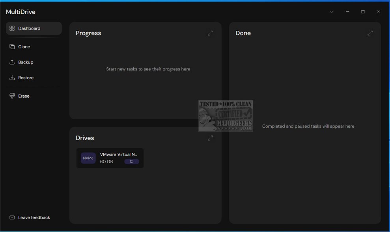390x232 pixels.
Task: Click the Backup upload icon
Action: tap(12, 62)
